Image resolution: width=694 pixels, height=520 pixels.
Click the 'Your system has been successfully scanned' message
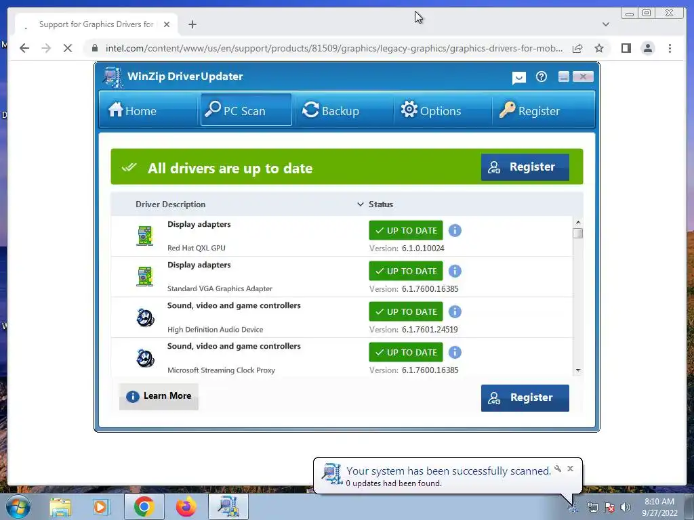[449, 471]
